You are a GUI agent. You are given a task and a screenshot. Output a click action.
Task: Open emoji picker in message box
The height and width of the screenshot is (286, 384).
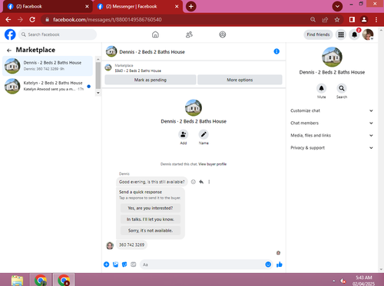[268, 265]
